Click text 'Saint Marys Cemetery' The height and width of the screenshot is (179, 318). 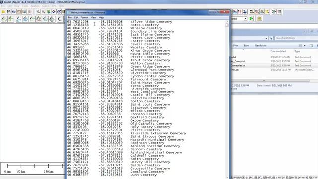tap(150, 83)
